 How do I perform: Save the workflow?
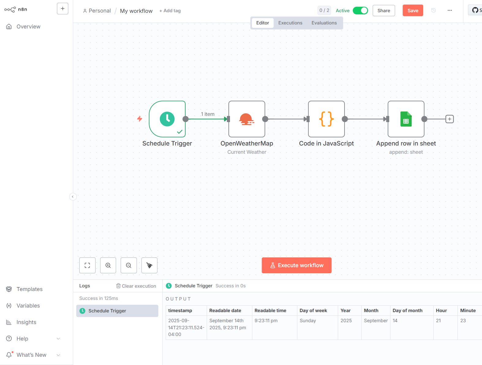click(412, 10)
